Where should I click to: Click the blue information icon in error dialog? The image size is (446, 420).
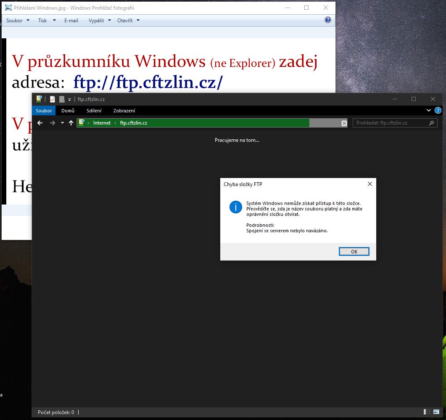pos(235,207)
